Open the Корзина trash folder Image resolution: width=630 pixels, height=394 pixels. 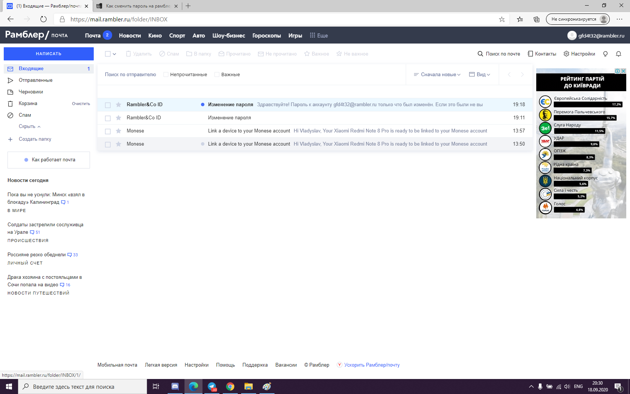tap(28, 104)
